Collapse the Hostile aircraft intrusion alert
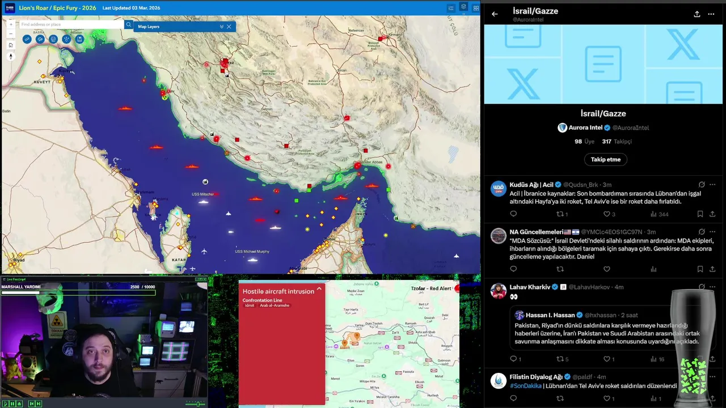Viewport: 726px width, 408px height. 319,289
